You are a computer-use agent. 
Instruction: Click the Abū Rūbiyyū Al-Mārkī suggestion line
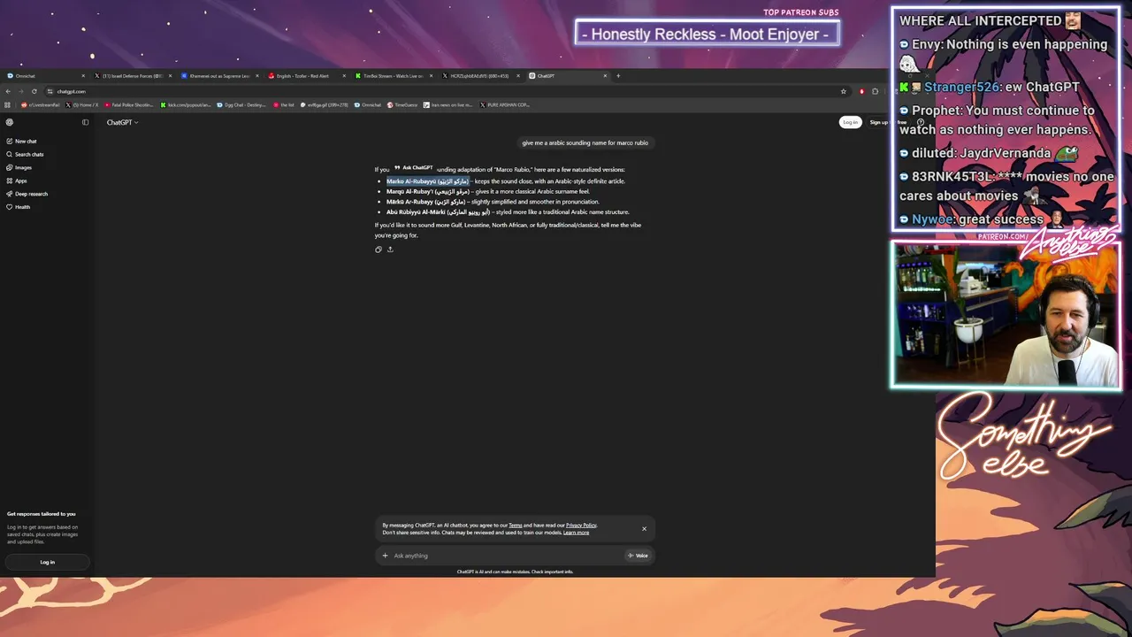coord(508,212)
